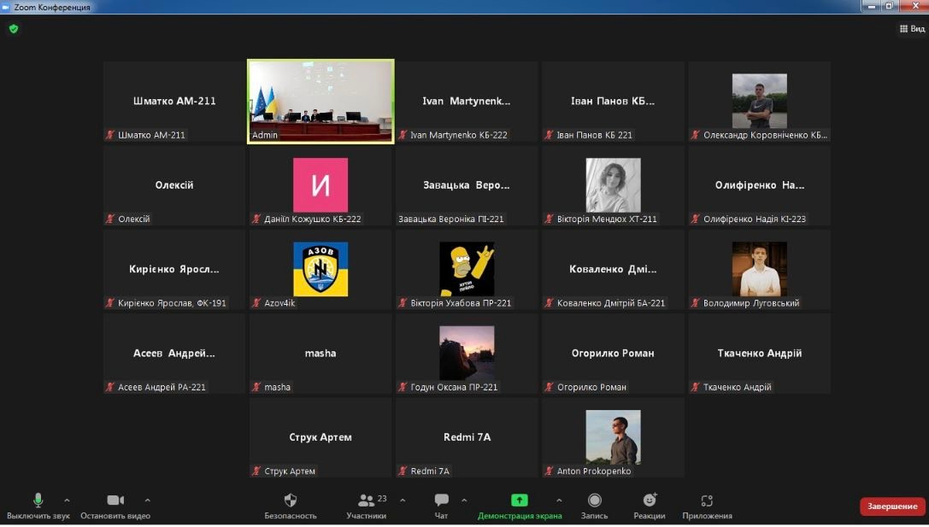Open the Chat (Чат) panel

pyautogui.click(x=441, y=501)
